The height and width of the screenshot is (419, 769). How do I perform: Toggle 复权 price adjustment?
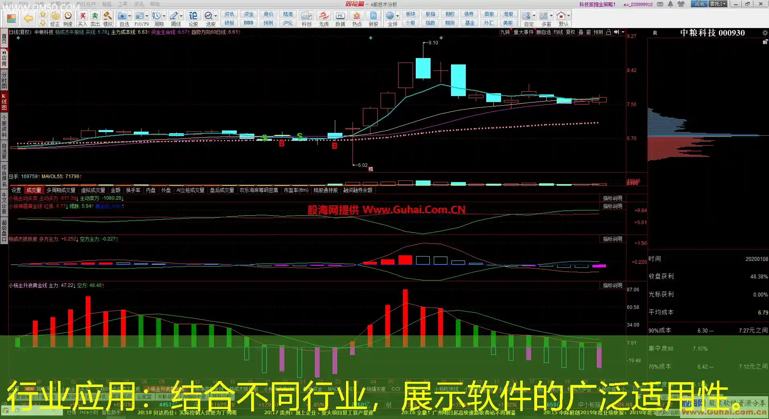click(x=570, y=32)
